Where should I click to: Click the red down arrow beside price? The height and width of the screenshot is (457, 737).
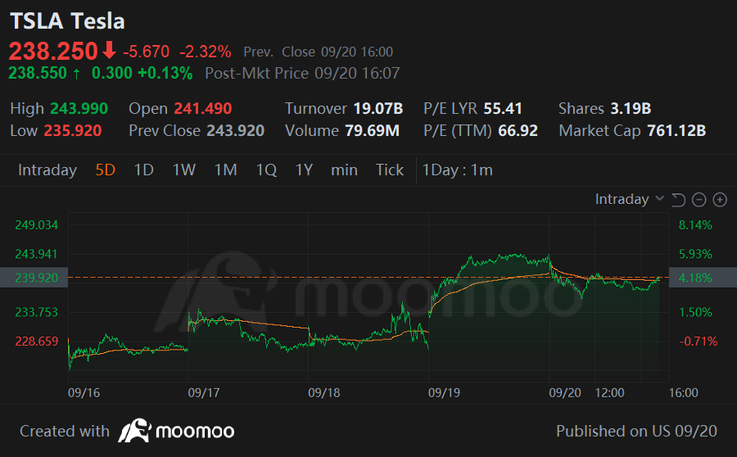coord(109,50)
